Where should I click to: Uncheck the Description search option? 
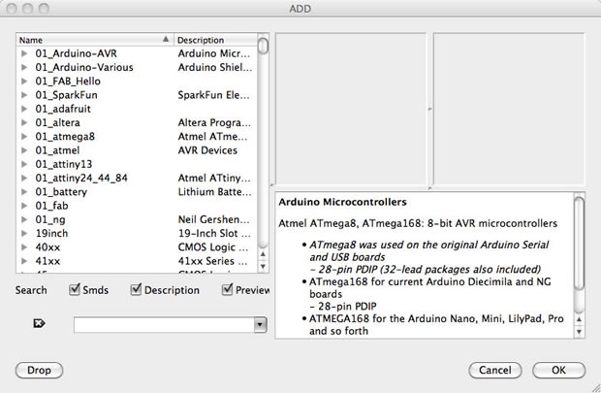[x=137, y=290]
